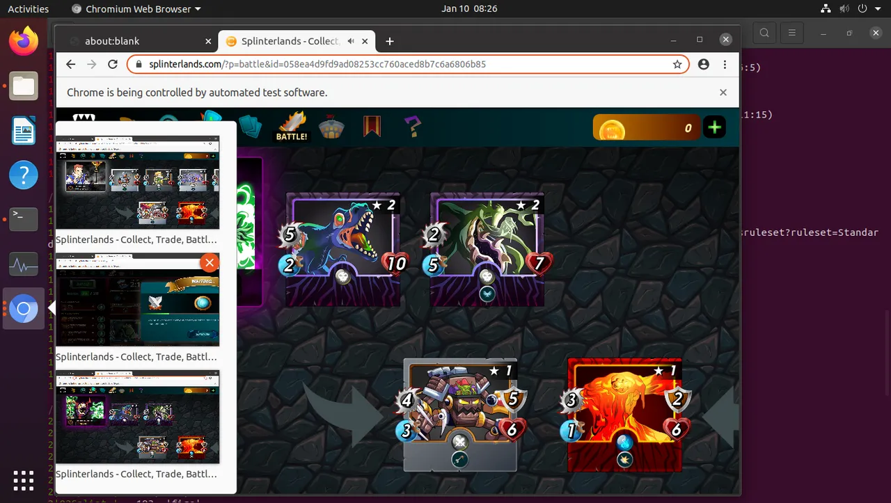Open the tournament arena icon

[x=332, y=127]
